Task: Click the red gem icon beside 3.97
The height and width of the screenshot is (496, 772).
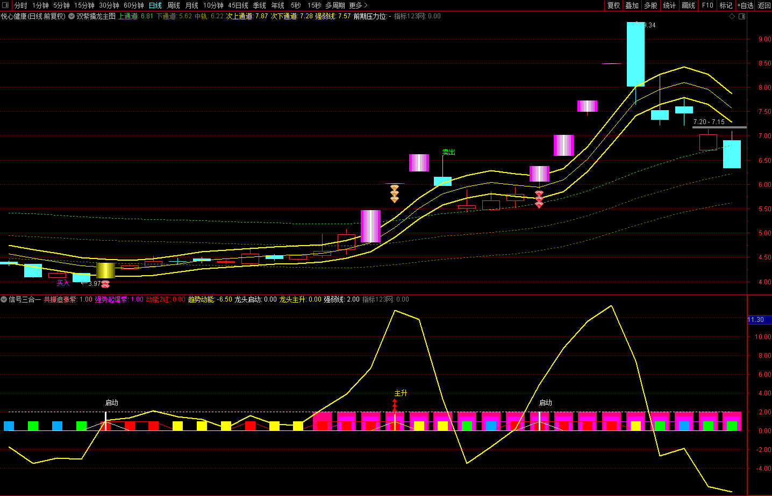Action: tap(105, 284)
